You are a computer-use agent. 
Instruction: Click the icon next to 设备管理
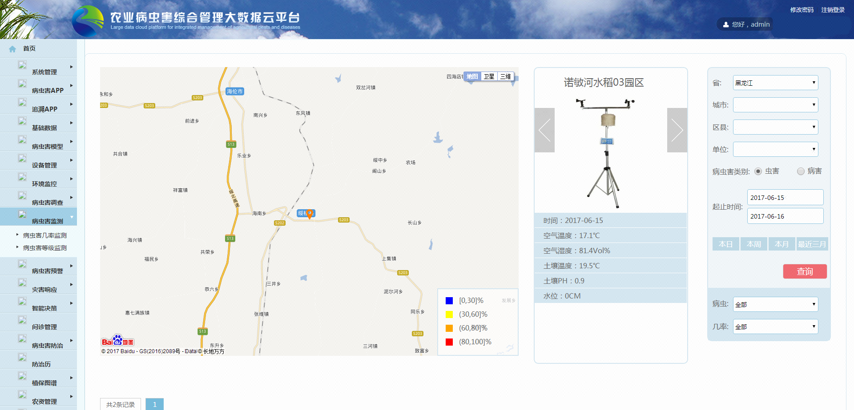pyautogui.click(x=22, y=158)
